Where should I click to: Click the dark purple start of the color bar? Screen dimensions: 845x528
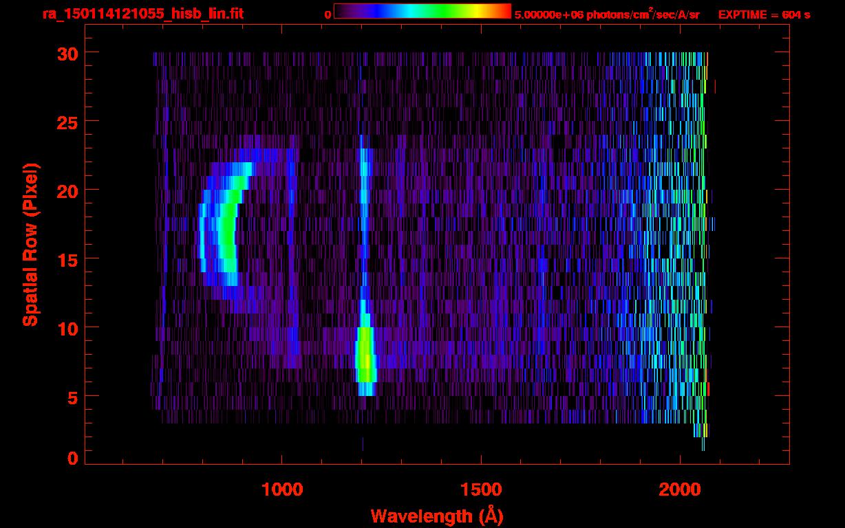coord(342,11)
